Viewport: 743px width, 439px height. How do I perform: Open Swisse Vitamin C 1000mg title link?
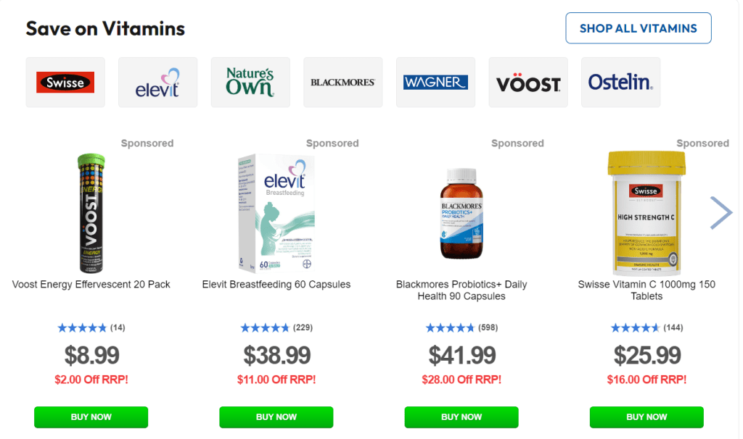(x=646, y=290)
